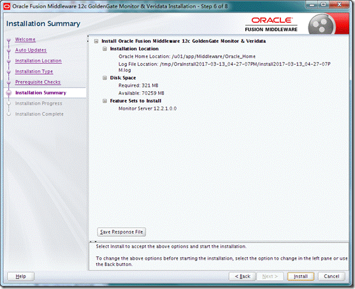The height and width of the screenshot is (289, 355).
Task: Return to Installation Type step
Action: [x=34, y=71]
